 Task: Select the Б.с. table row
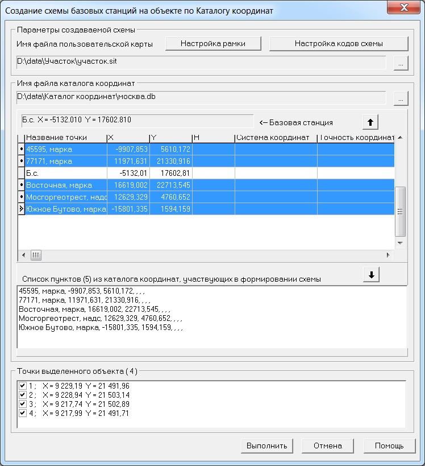(63, 173)
